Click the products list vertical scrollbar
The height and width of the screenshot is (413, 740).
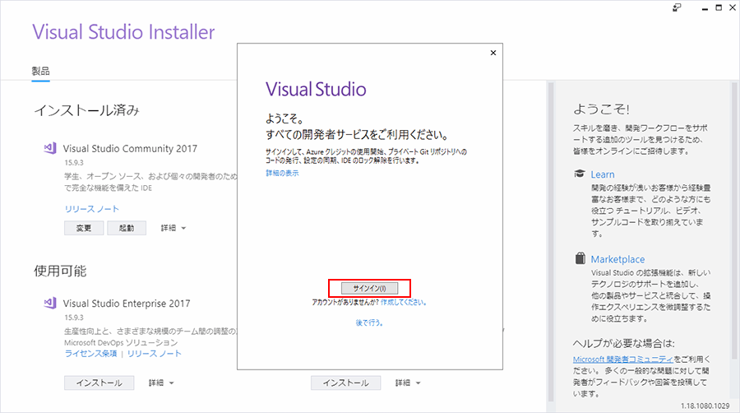(550, 241)
